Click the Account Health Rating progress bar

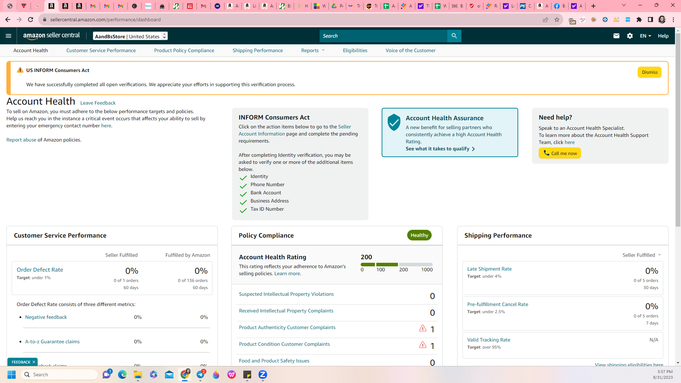pyautogui.click(x=397, y=265)
